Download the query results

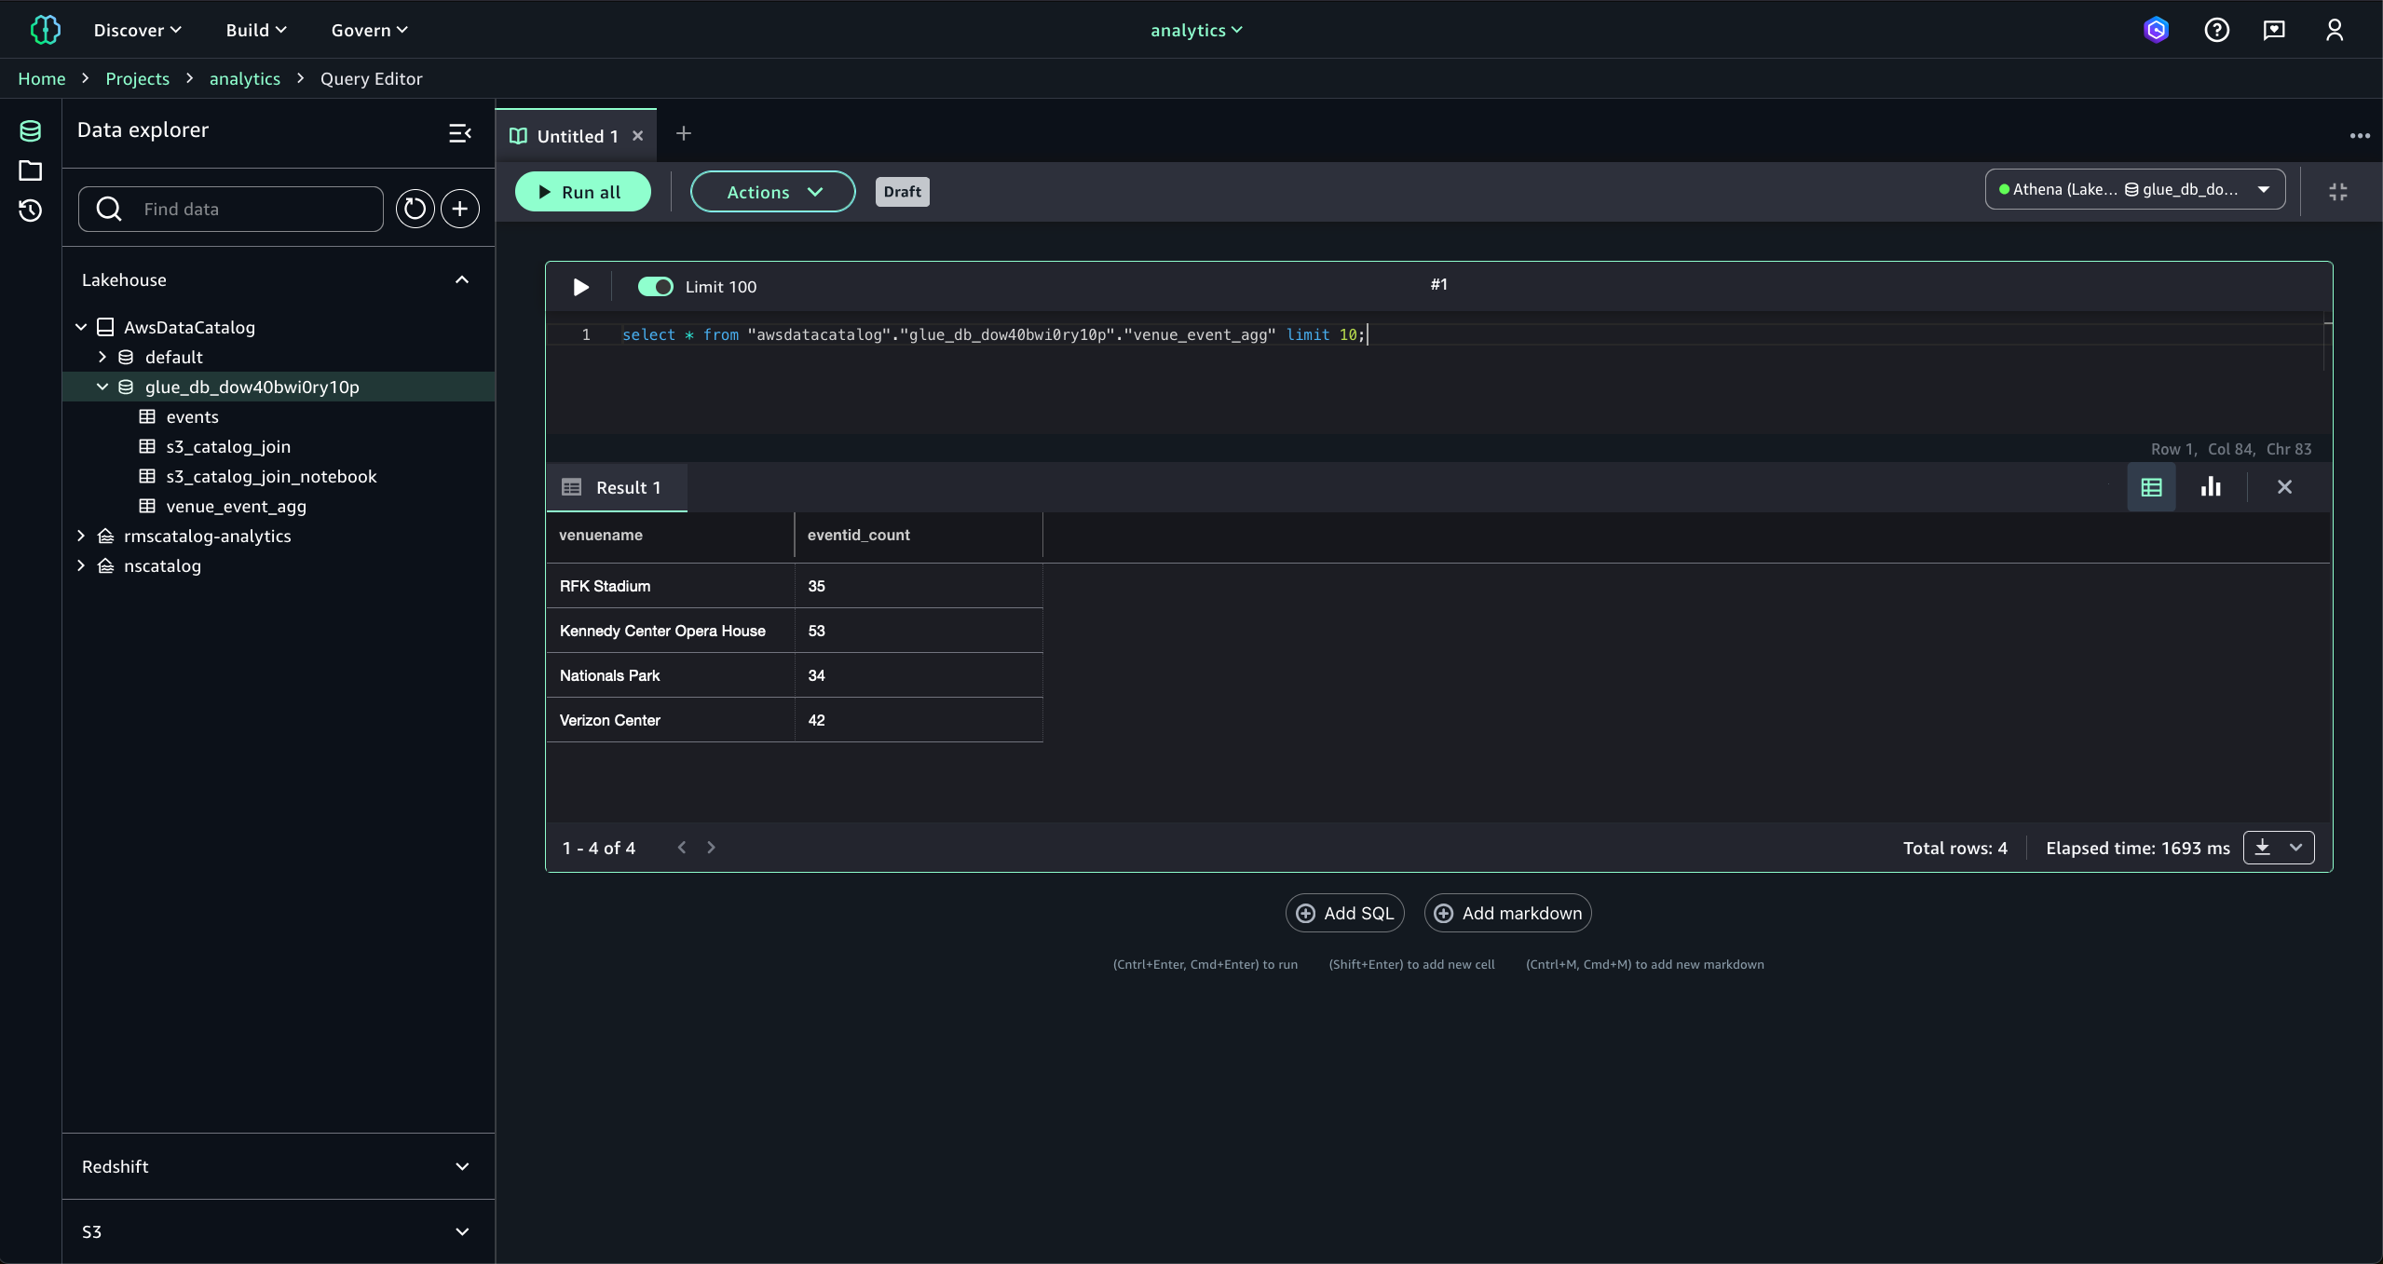click(x=2263, y=848)
